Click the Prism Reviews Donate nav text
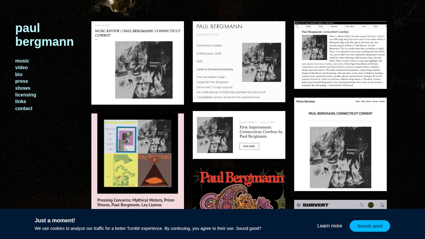The image size is (425, 239). click(382, 101)
